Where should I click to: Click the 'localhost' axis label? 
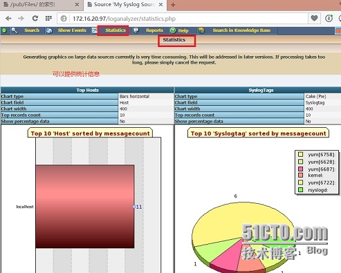tap(25, 207)
